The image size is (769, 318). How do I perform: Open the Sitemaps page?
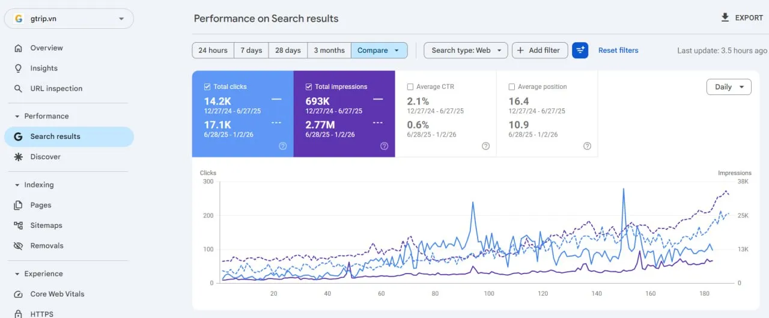click(69, 225)
